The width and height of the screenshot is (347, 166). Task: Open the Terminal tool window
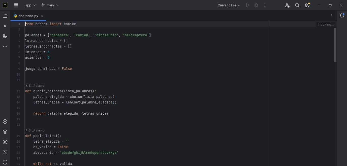[5, 152]
